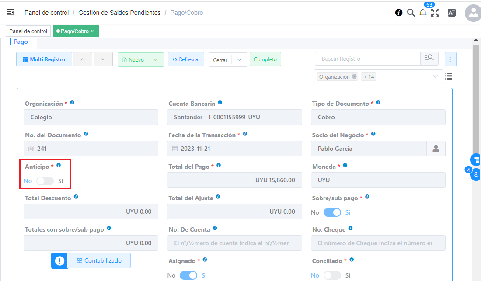Open the Organización filter dropdown
Viewport: 481px width, 281px height.
pos(435,76)
